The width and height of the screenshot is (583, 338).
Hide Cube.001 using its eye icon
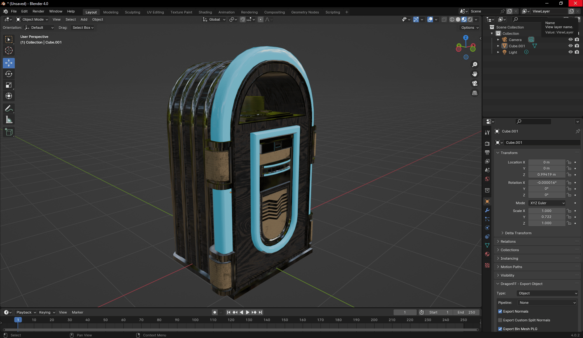(x=570, y=46)
